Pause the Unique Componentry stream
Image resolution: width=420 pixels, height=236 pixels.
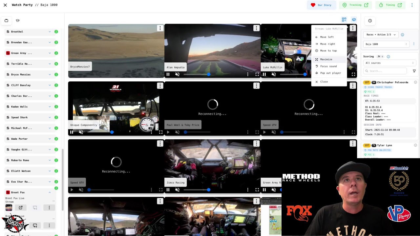(72, 132)
